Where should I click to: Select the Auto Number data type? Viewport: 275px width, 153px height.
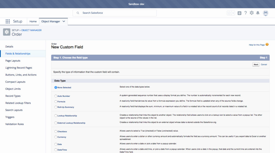pos(56,96)
